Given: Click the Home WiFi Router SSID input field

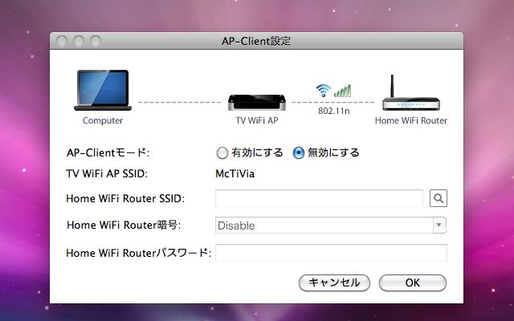Looking at the screenshot, I should click(319, 198).
